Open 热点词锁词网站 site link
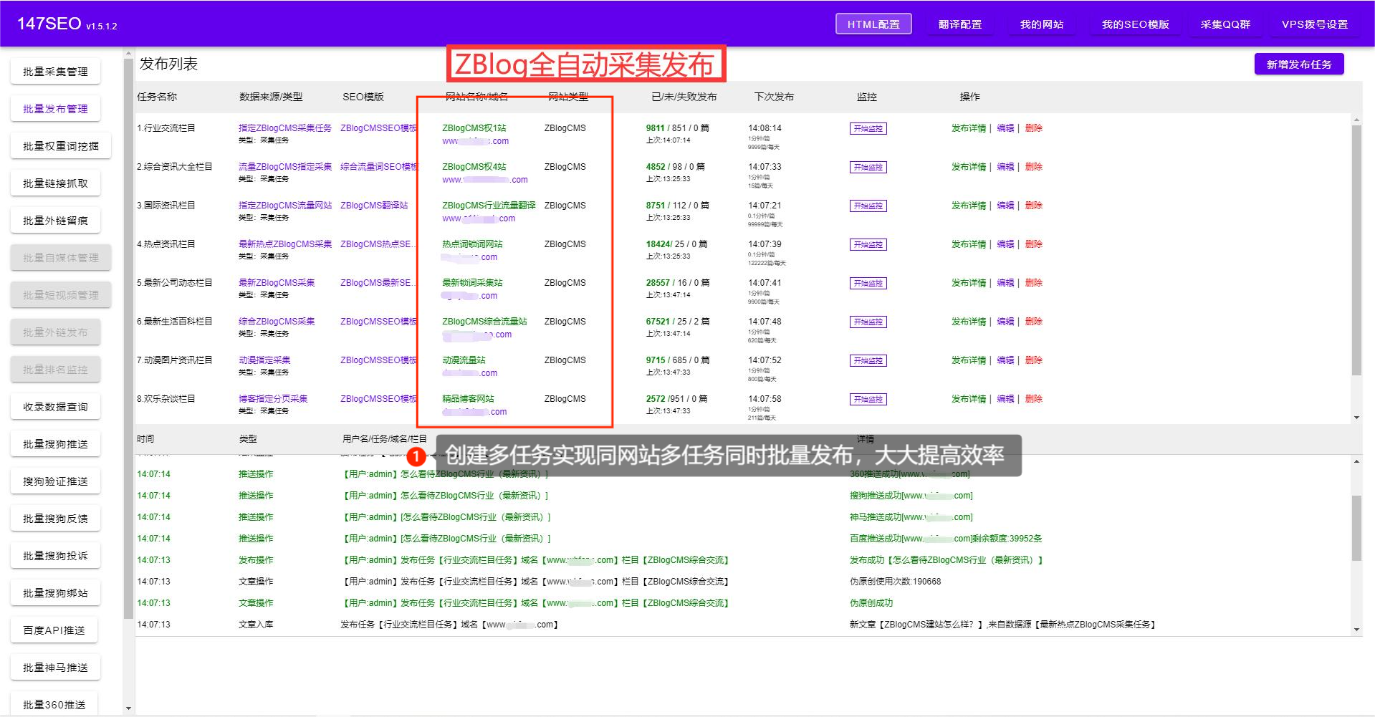 (x=472, y=244)
